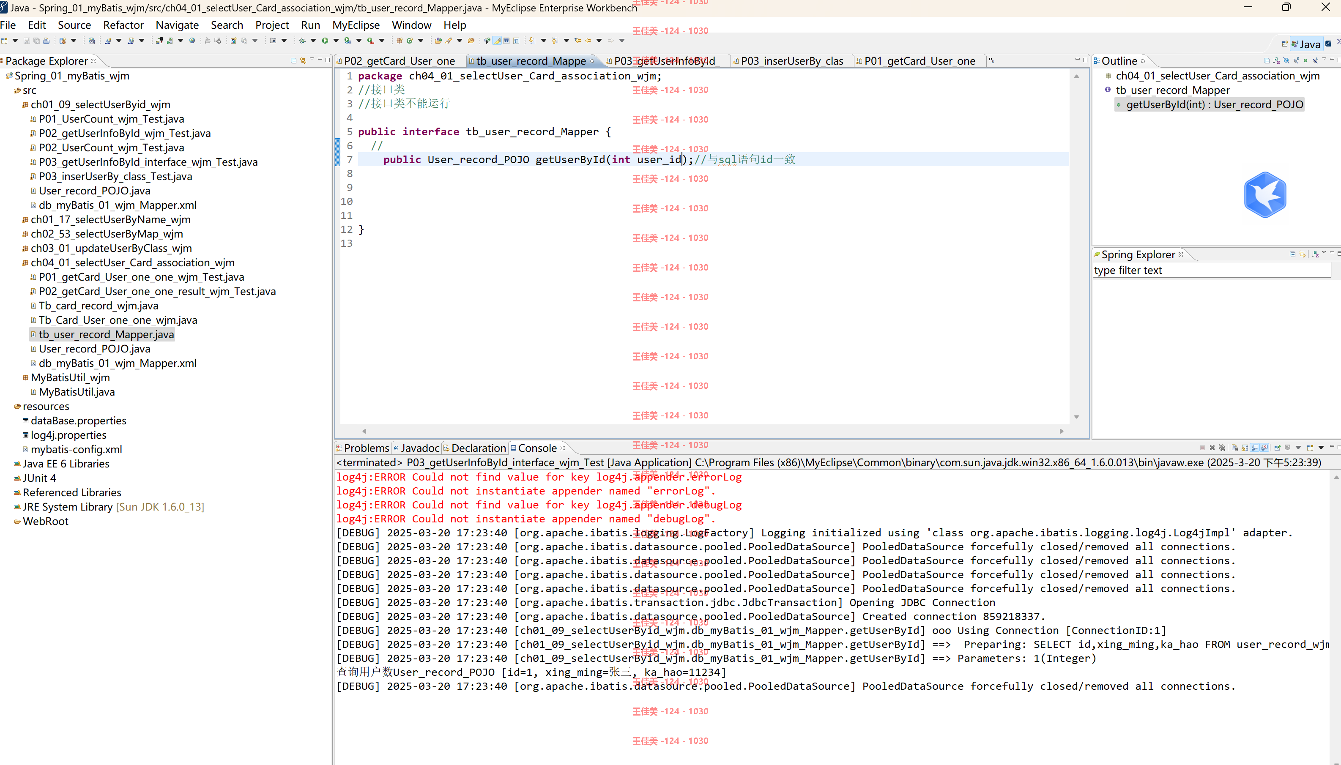This screenshot has width=1341, height=765.
Task: Click the floating blue bird assistant icon
Action: click(1265, 194)
